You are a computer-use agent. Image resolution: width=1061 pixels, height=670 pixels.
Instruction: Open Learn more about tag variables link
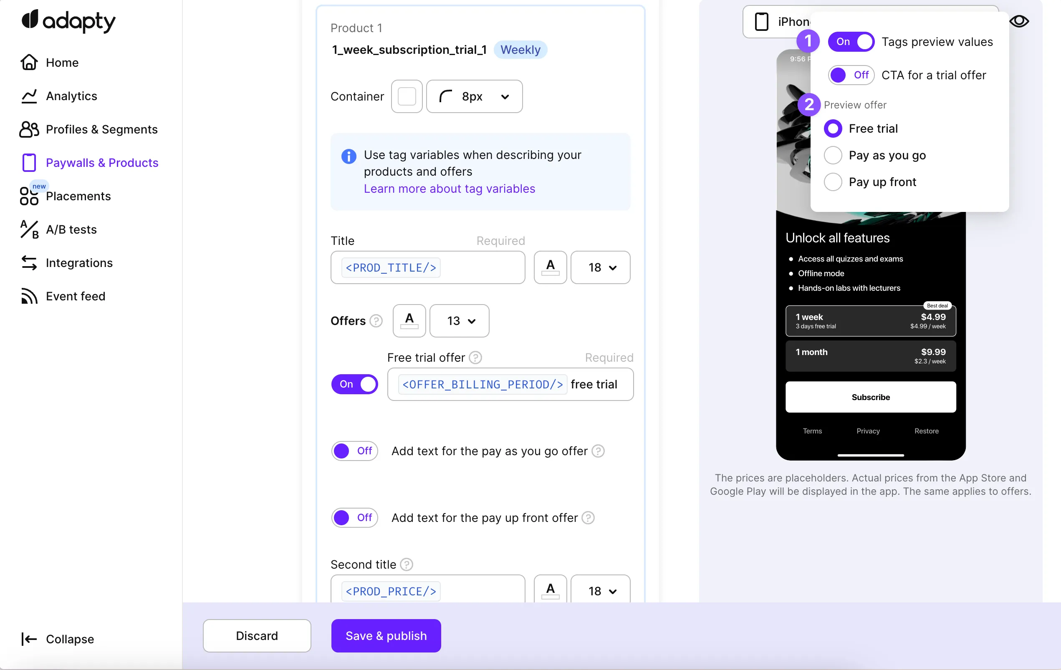[449, 189]
